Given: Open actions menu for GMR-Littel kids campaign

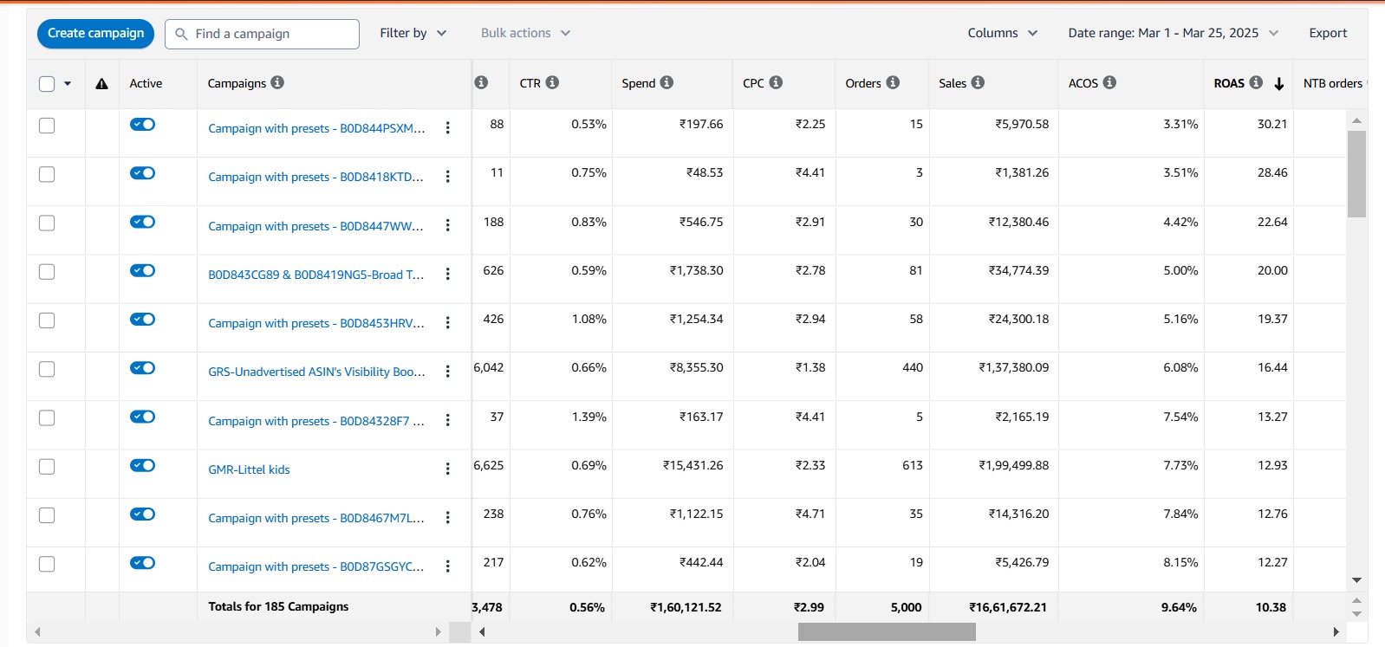Looking at the screenshot, I should point(447,469).
